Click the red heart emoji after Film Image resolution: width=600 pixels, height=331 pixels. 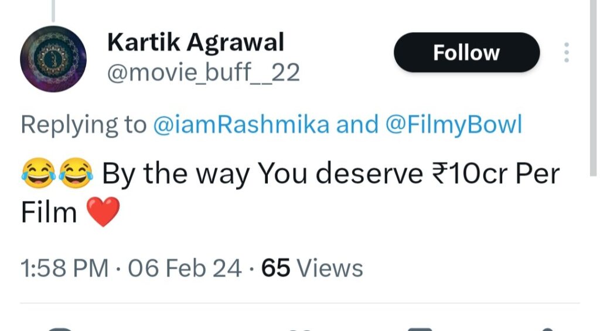pos(103,211)
